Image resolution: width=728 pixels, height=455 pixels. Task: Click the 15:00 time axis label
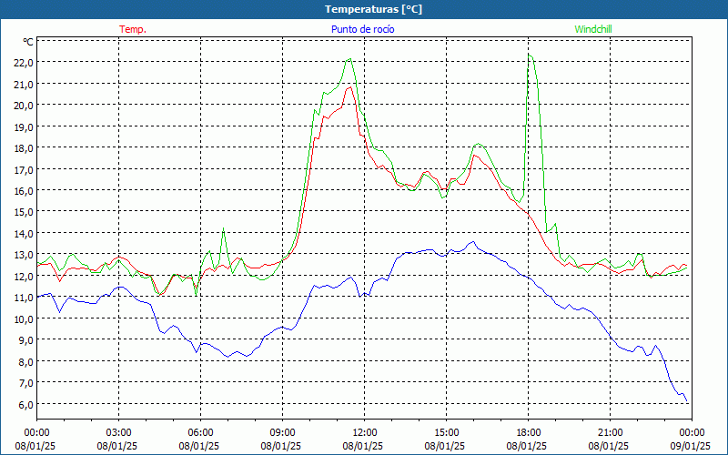pyautogui.click(x=447, y=433)
